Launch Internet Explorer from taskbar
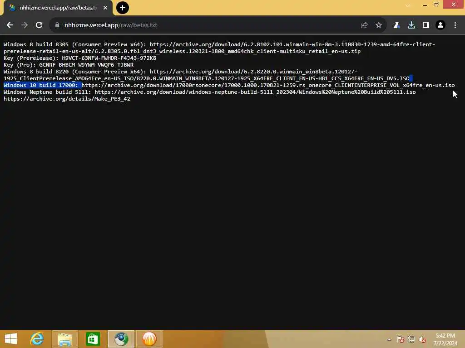Viewport: 465px width, 348px height. pyautogui.click(x=37, y=339)
